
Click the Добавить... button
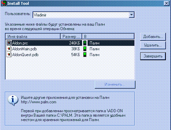tap(153, 37)
